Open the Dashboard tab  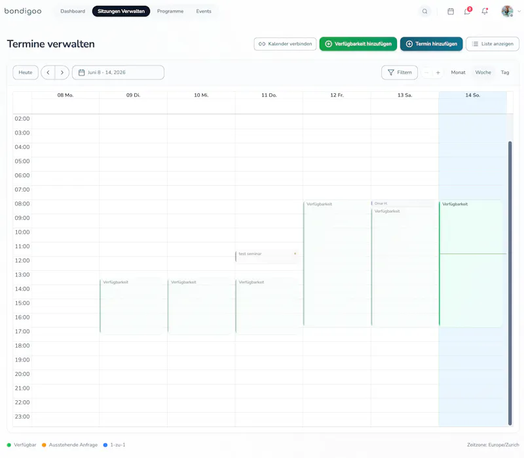coord(73,11)
